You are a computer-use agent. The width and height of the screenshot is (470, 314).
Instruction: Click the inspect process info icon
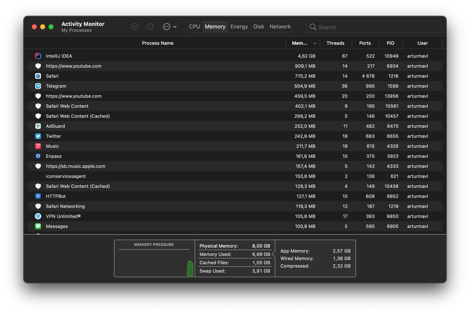point(150,26)
